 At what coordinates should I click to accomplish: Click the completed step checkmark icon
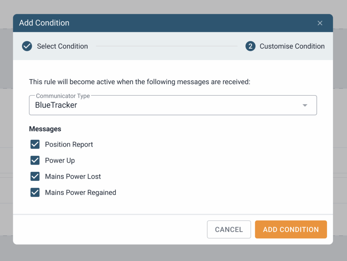tap(27, 46)
